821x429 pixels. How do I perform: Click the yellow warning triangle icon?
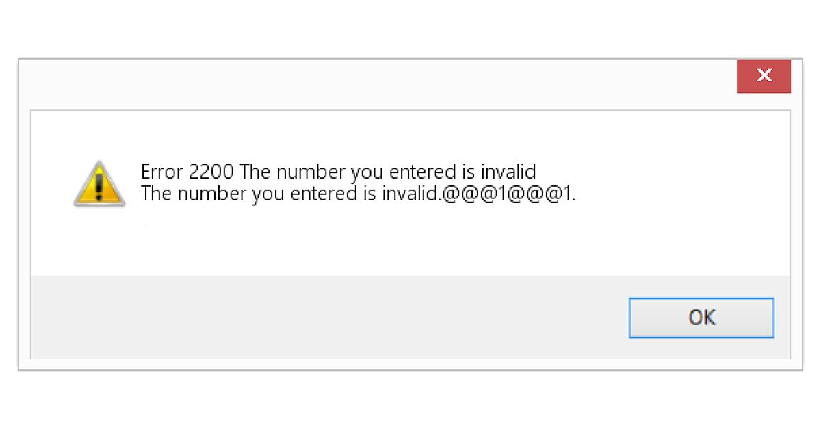(99, 183)
